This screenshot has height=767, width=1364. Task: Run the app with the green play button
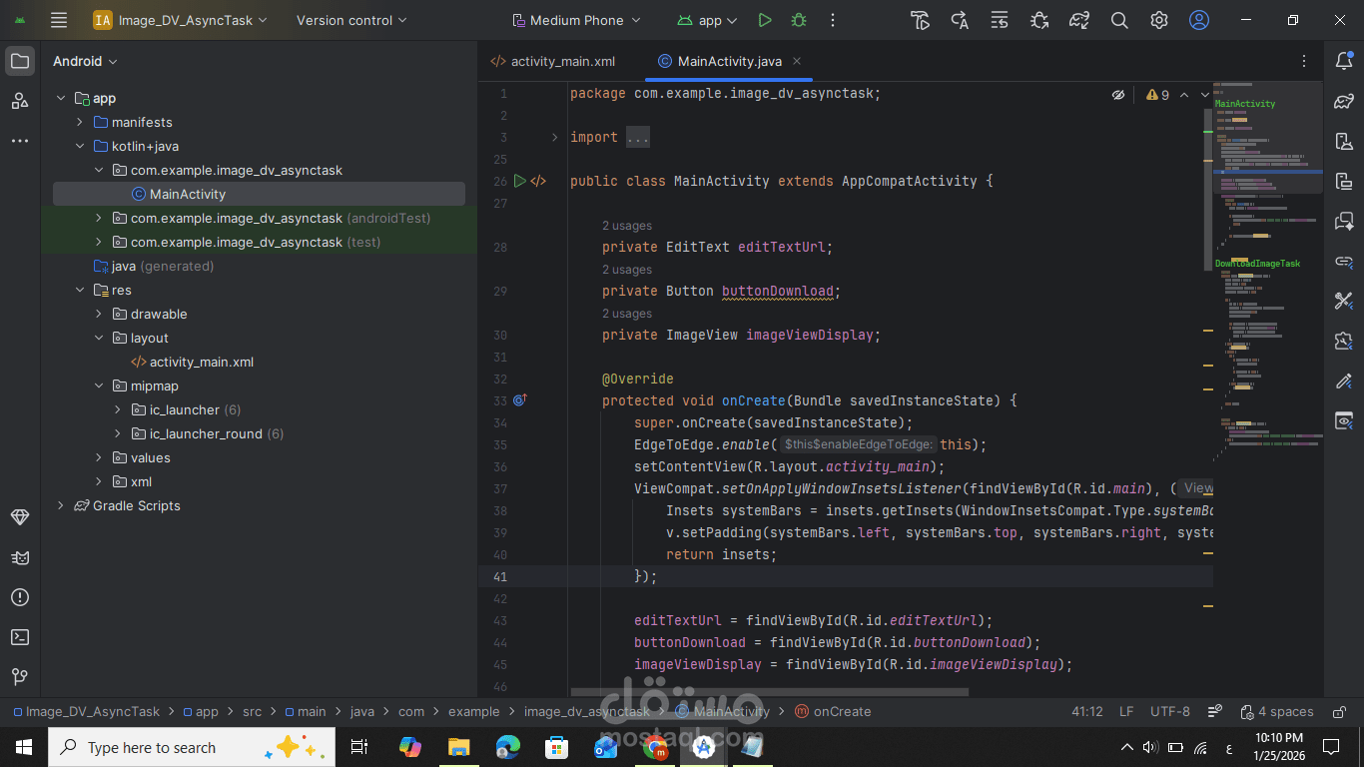coord(764,20)
